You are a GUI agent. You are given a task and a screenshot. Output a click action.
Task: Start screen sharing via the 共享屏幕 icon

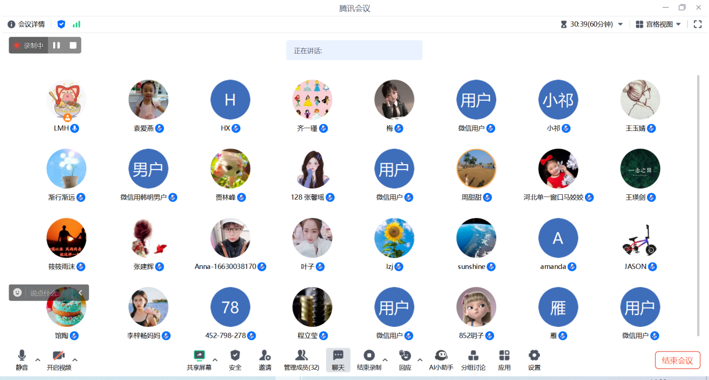point(199,355)
